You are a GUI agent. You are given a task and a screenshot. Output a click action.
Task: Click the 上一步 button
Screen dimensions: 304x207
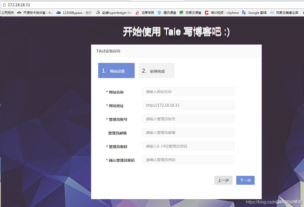pos(223,180)
